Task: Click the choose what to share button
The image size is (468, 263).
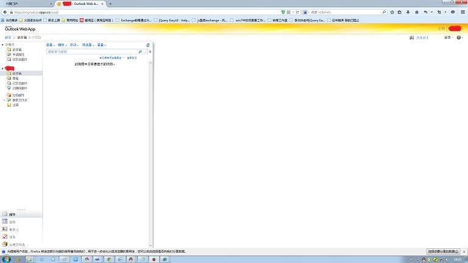Action: coord(444,251)
